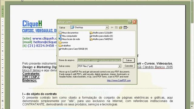Click the help question mark button
This screenshot has height=109, width=194.
[x=130, y=22]
